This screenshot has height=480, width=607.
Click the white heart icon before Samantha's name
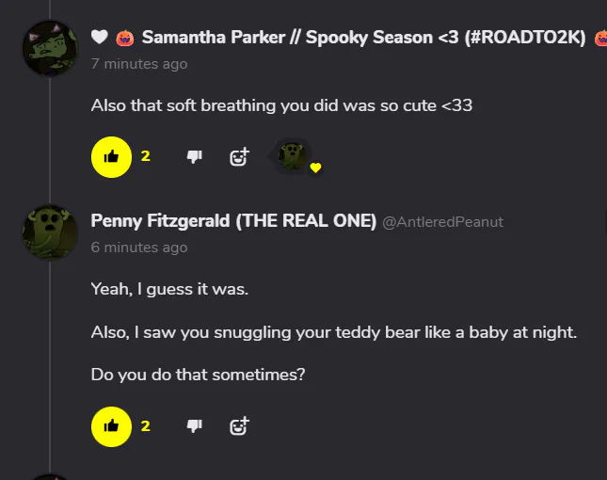click(100, 38)
